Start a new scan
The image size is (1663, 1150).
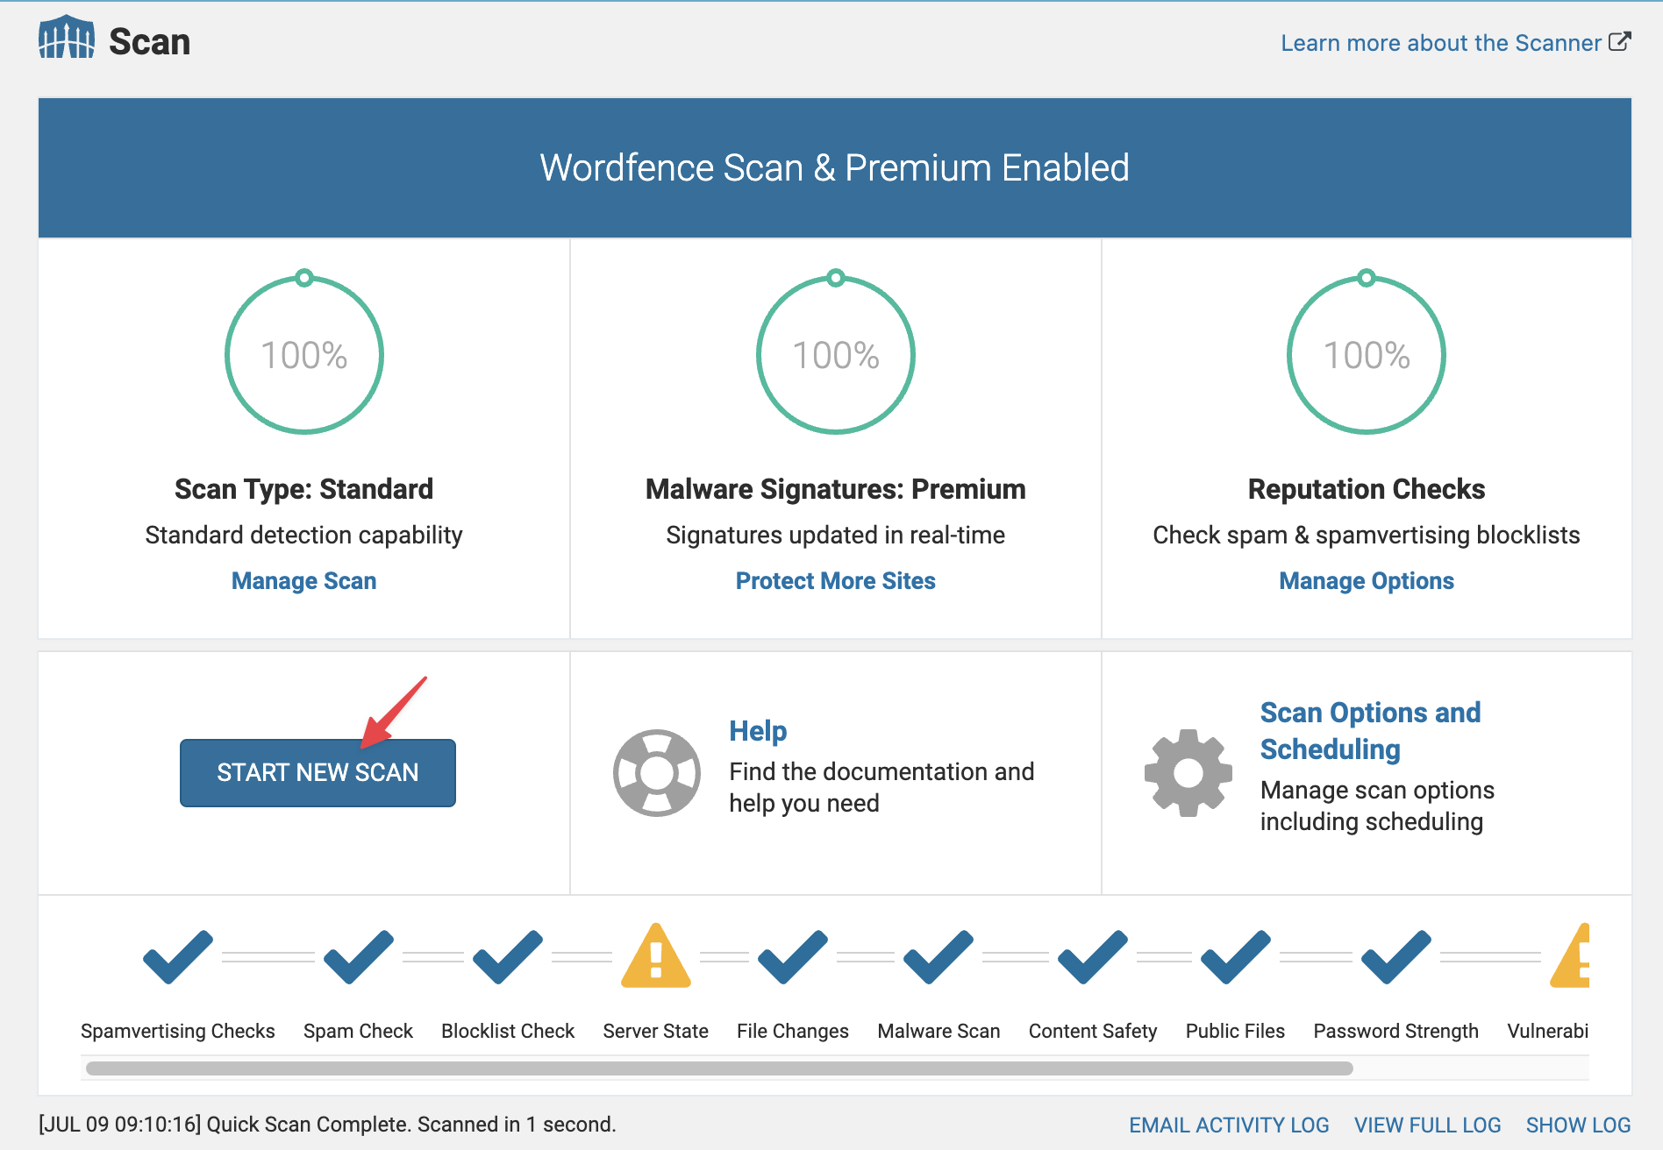coord(318,772)
